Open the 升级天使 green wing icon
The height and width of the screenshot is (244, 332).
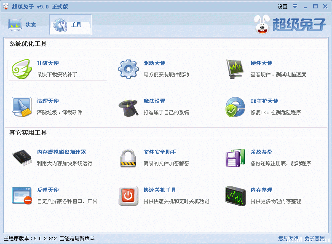22,69
